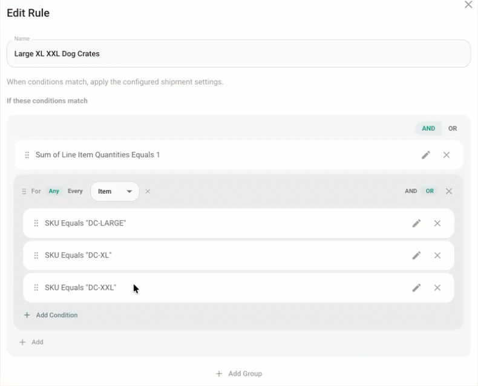Click the rule Name input field
Viewport: 478px width, 386px height.
238,54
